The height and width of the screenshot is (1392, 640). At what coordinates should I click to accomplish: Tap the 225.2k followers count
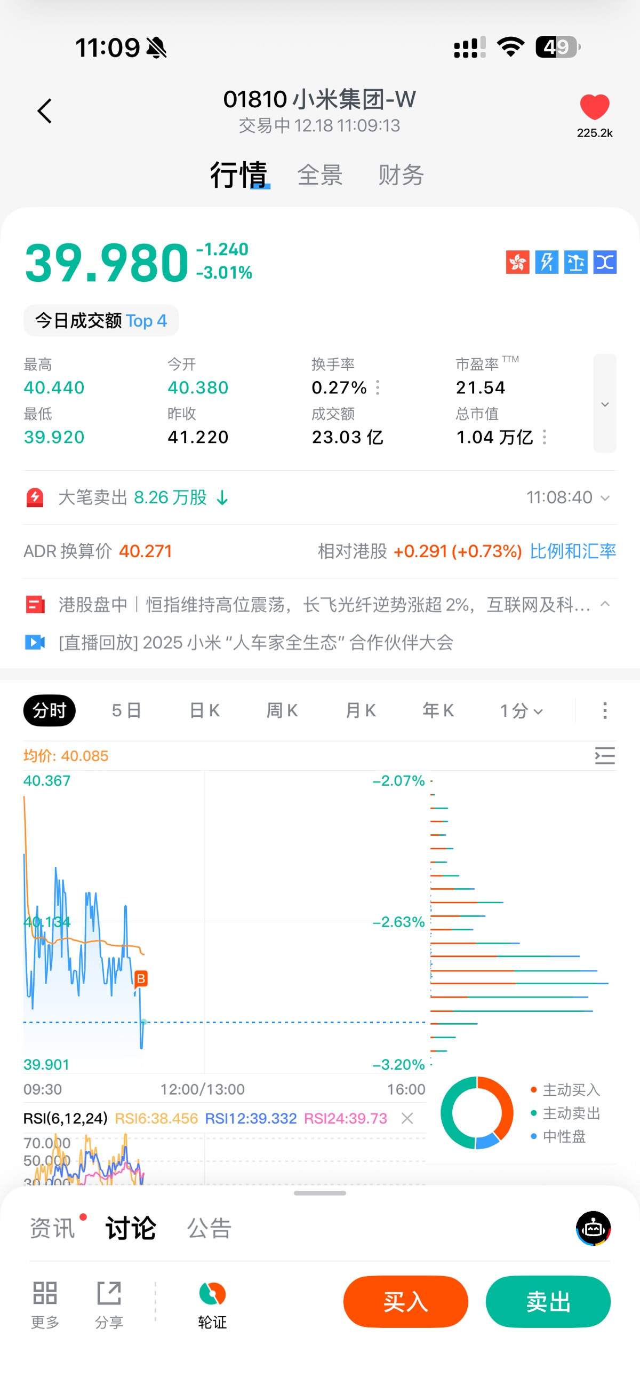coord(594,133)
